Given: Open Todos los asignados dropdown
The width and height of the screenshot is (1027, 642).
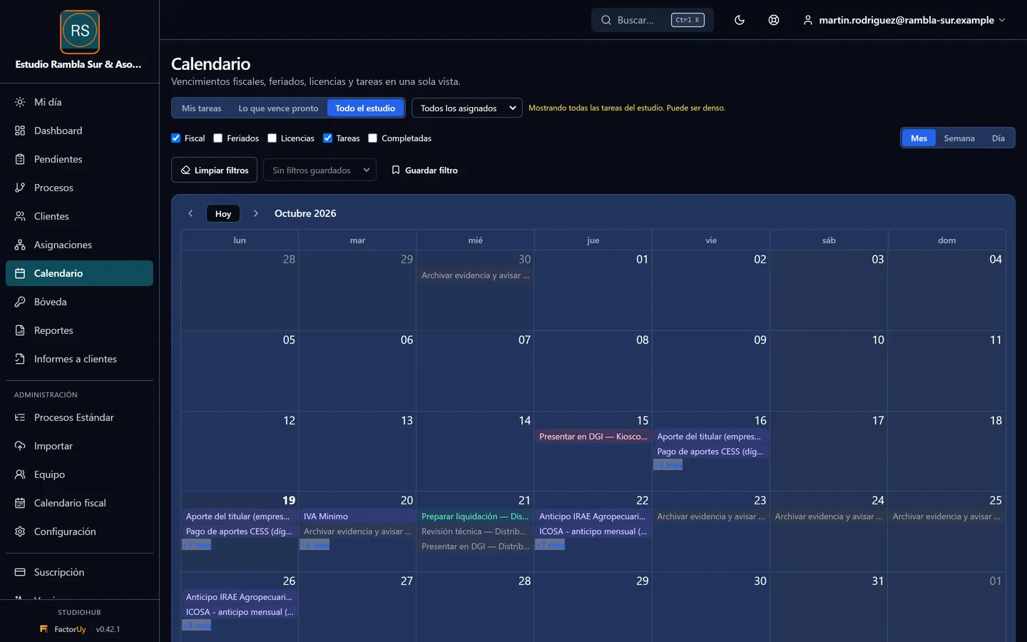Looking at the screenshot, I should tap(467, 108).
